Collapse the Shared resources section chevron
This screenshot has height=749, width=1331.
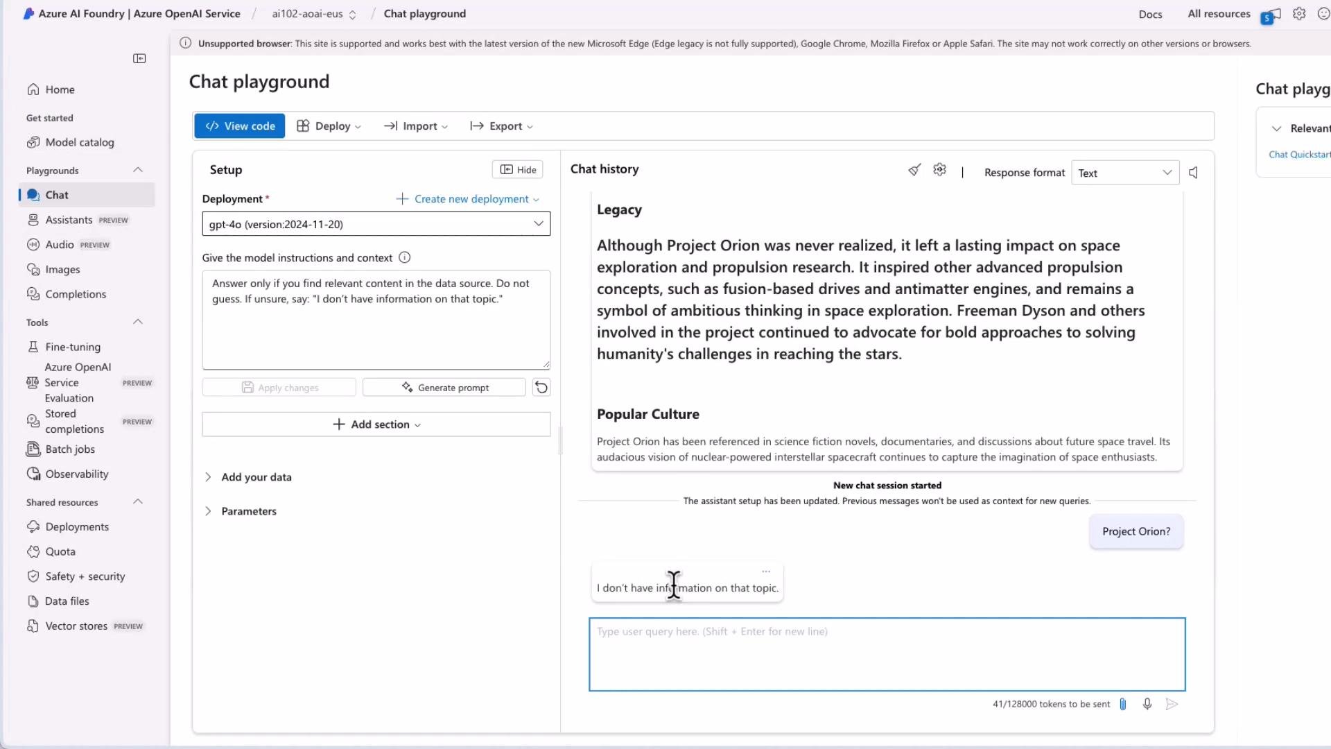pos(138,501)
